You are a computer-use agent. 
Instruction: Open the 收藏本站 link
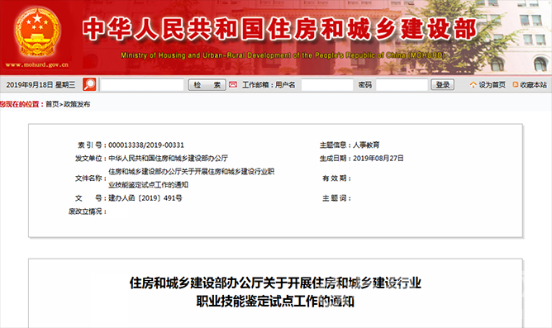coord(533,85)
